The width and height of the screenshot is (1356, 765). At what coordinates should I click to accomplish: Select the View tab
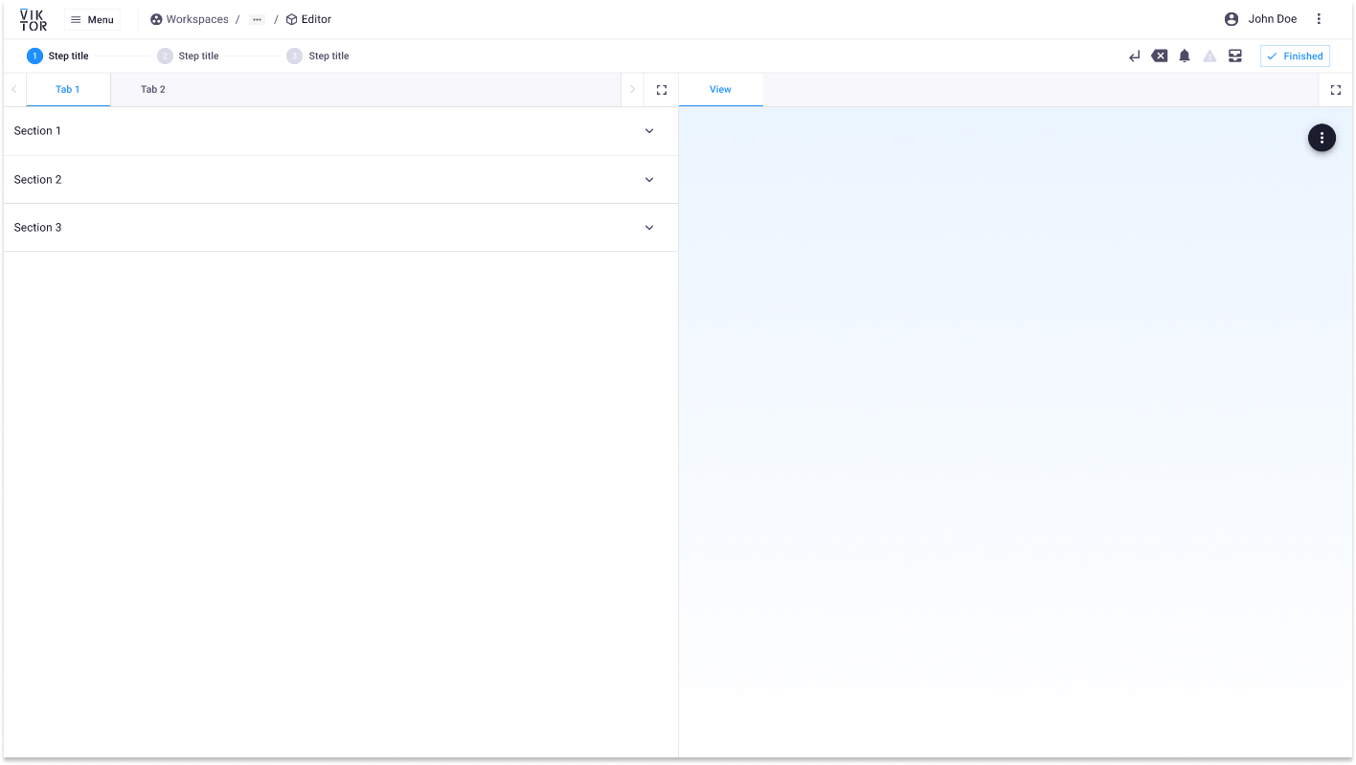click(721, 89)
